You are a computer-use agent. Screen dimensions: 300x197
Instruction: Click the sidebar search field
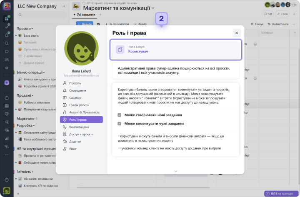pos(41,15)
